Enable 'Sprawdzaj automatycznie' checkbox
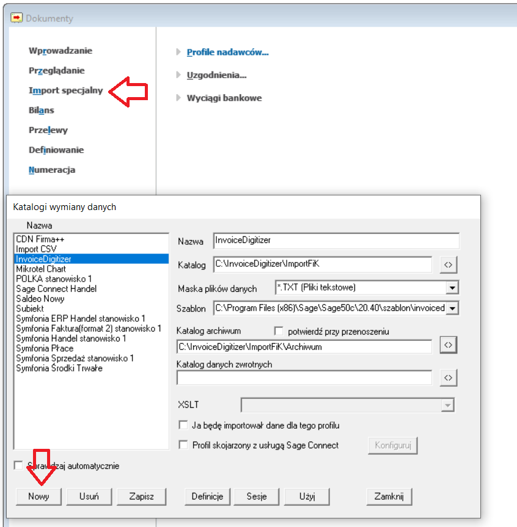This screenshot has width=517, height=527. pyautogui.click(x=18, y=466)
